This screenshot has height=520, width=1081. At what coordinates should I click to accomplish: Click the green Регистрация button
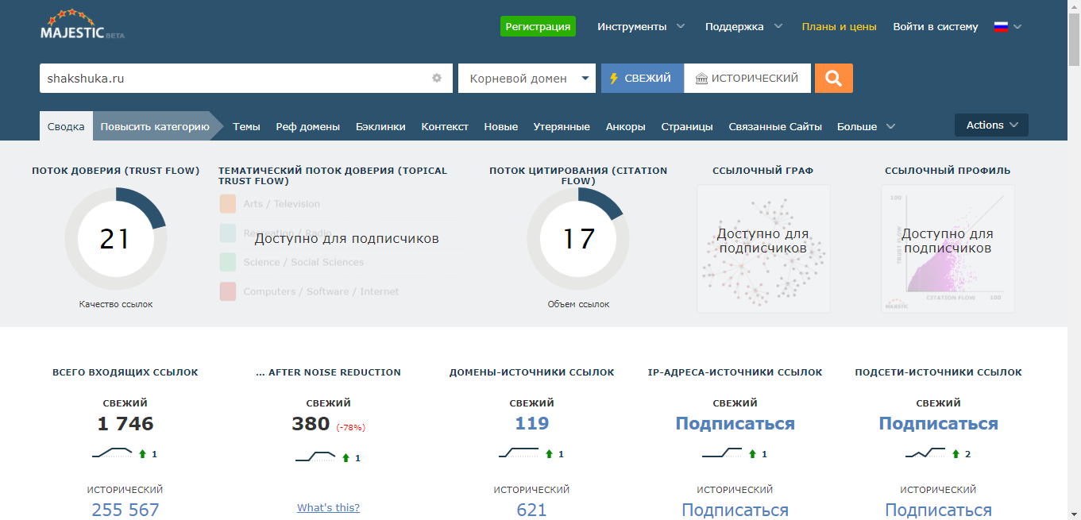coord(538,27)
